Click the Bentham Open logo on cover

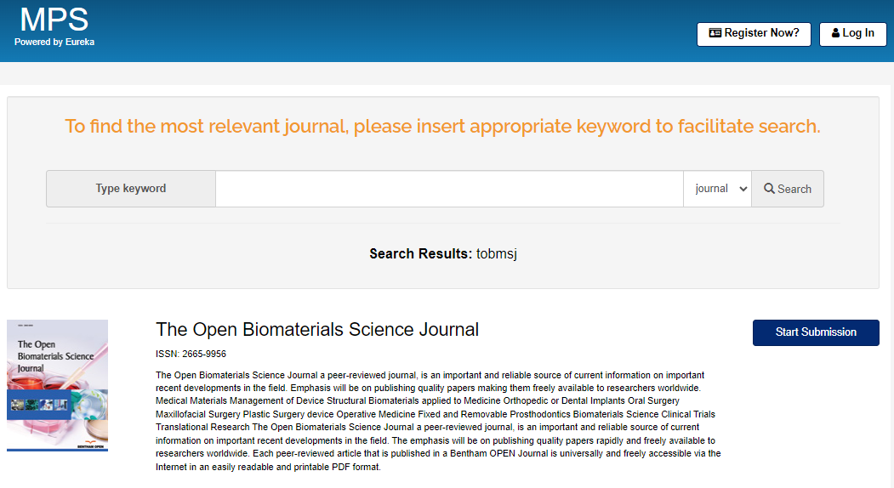(x=90, y=445)
